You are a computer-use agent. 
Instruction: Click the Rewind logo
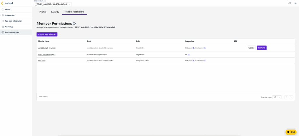coord(7,3)
